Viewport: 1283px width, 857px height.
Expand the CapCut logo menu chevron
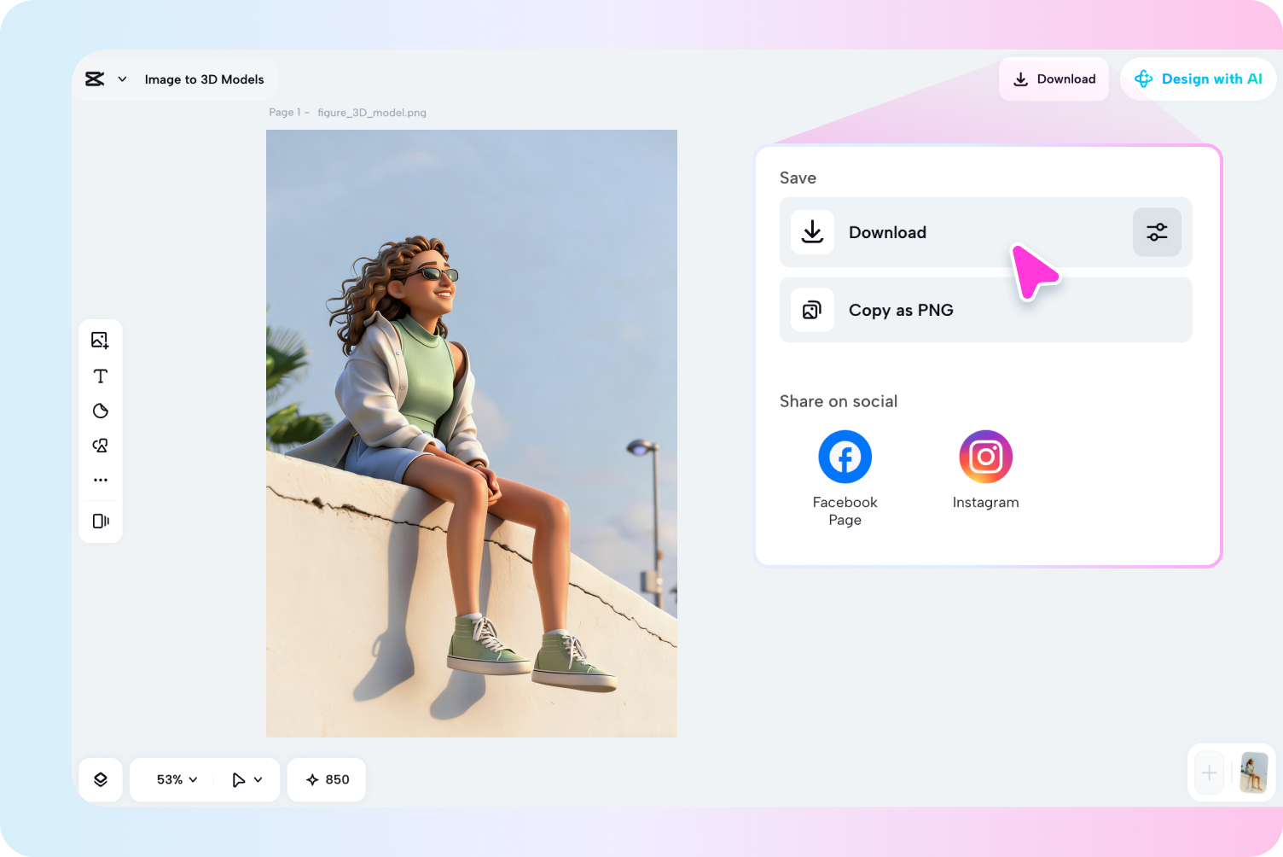tap(122, 79)
